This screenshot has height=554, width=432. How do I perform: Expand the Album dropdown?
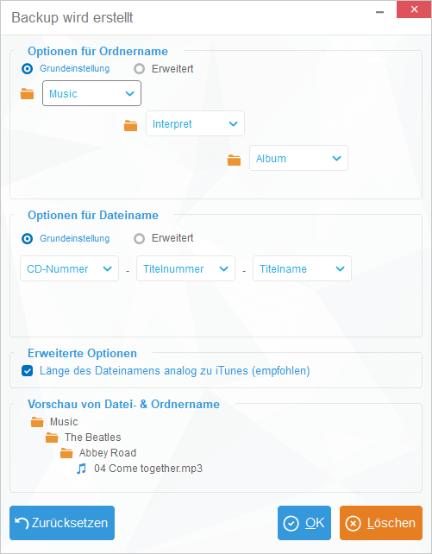298,158
